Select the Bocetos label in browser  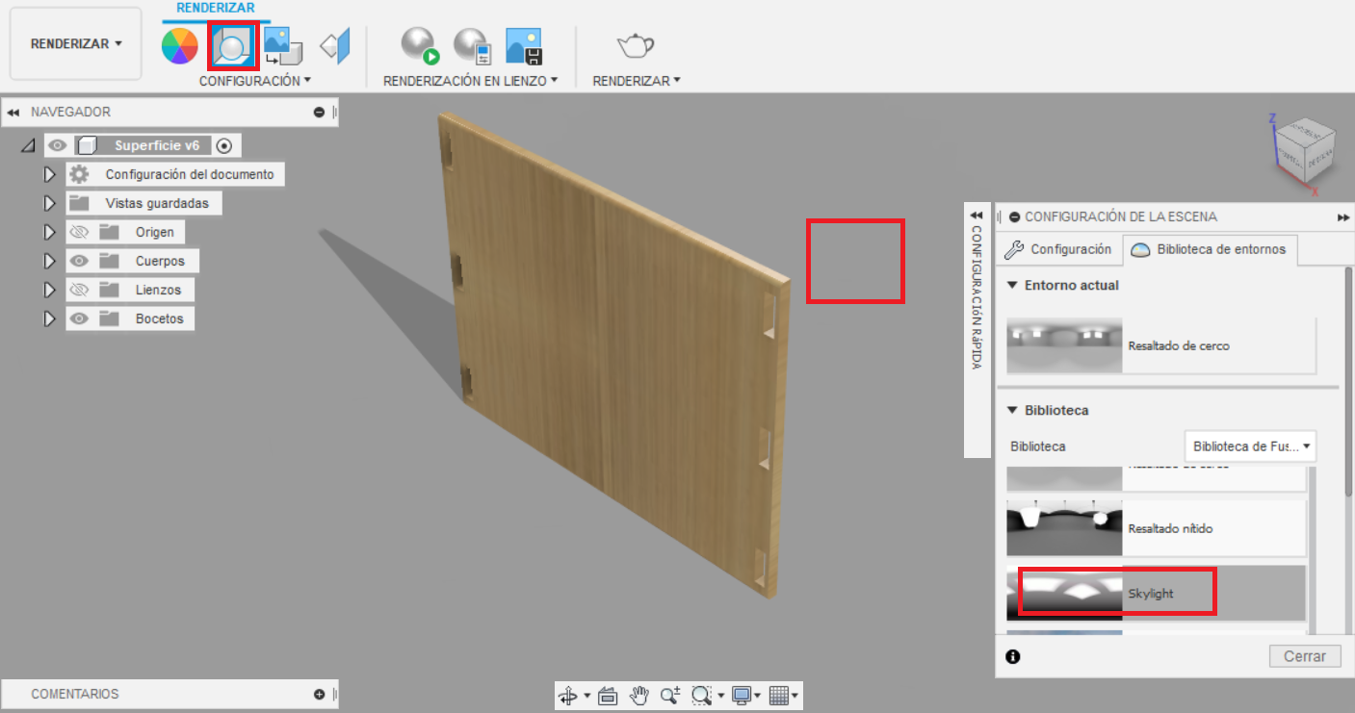[159, 318]
